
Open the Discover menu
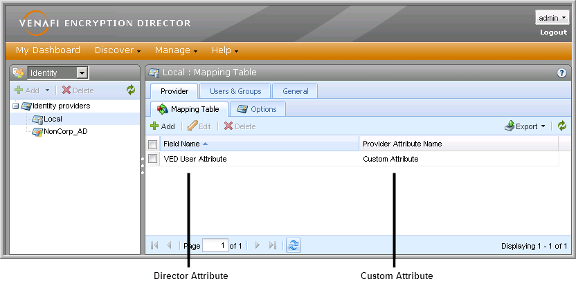tap(118, 50)
